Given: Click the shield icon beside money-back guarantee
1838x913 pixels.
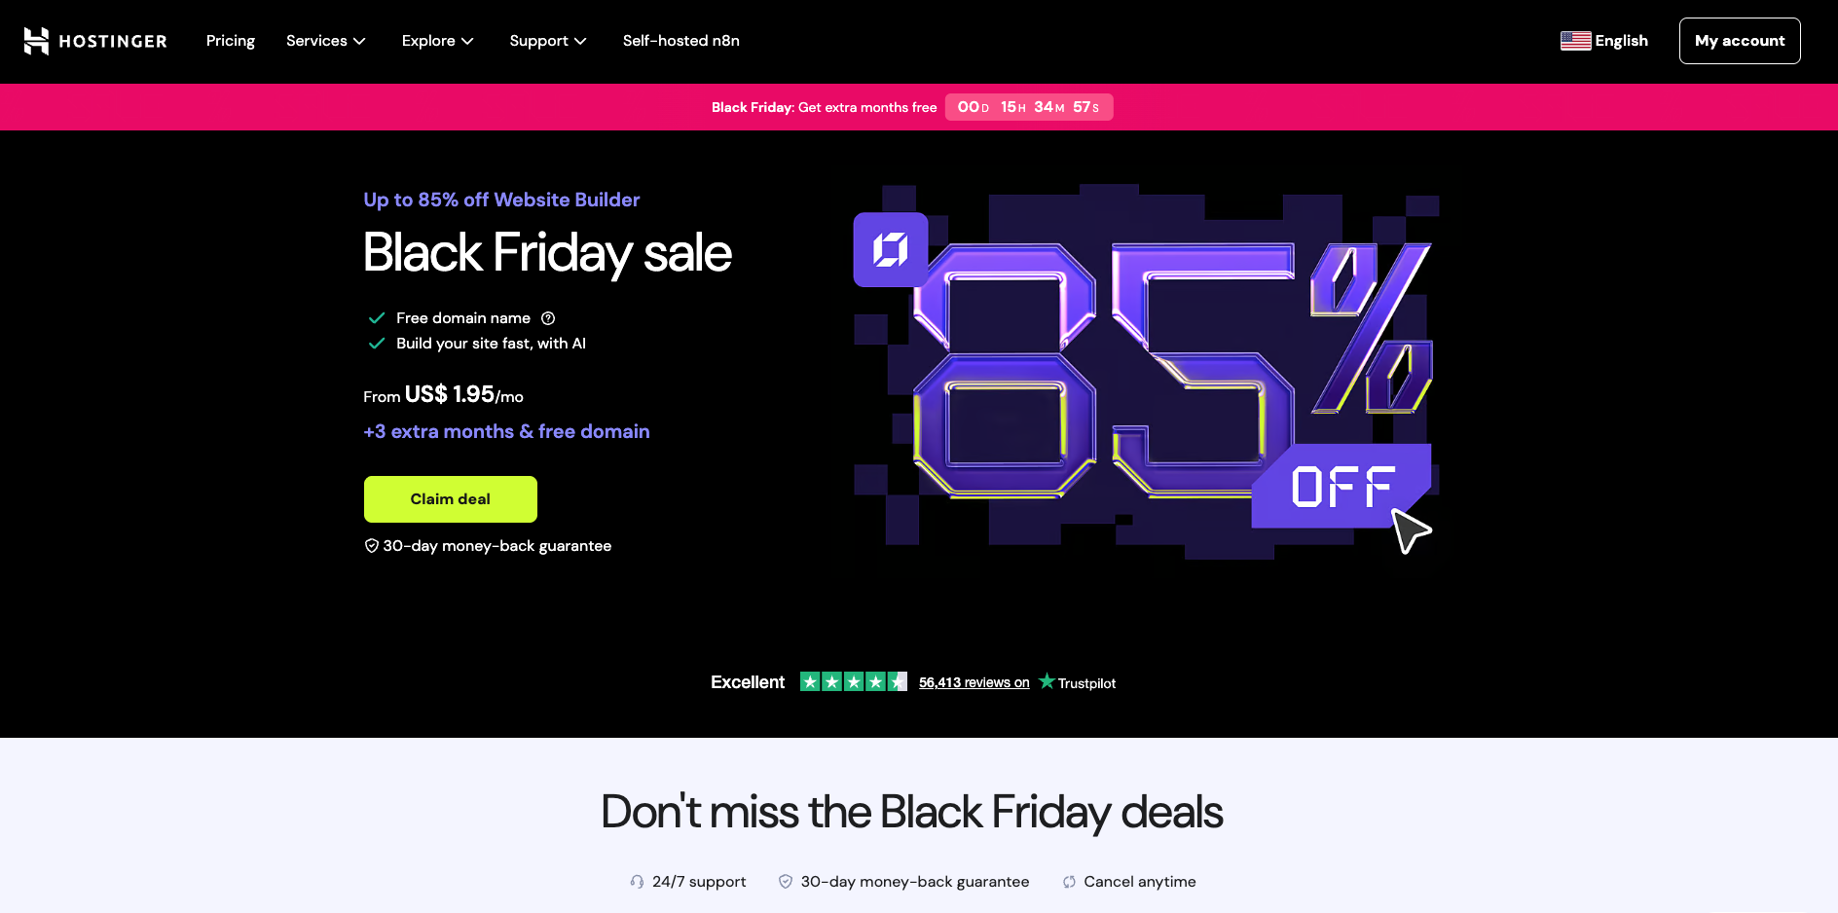Looking at the screenshot, I should pyautogui.click(x=371, y=546).
